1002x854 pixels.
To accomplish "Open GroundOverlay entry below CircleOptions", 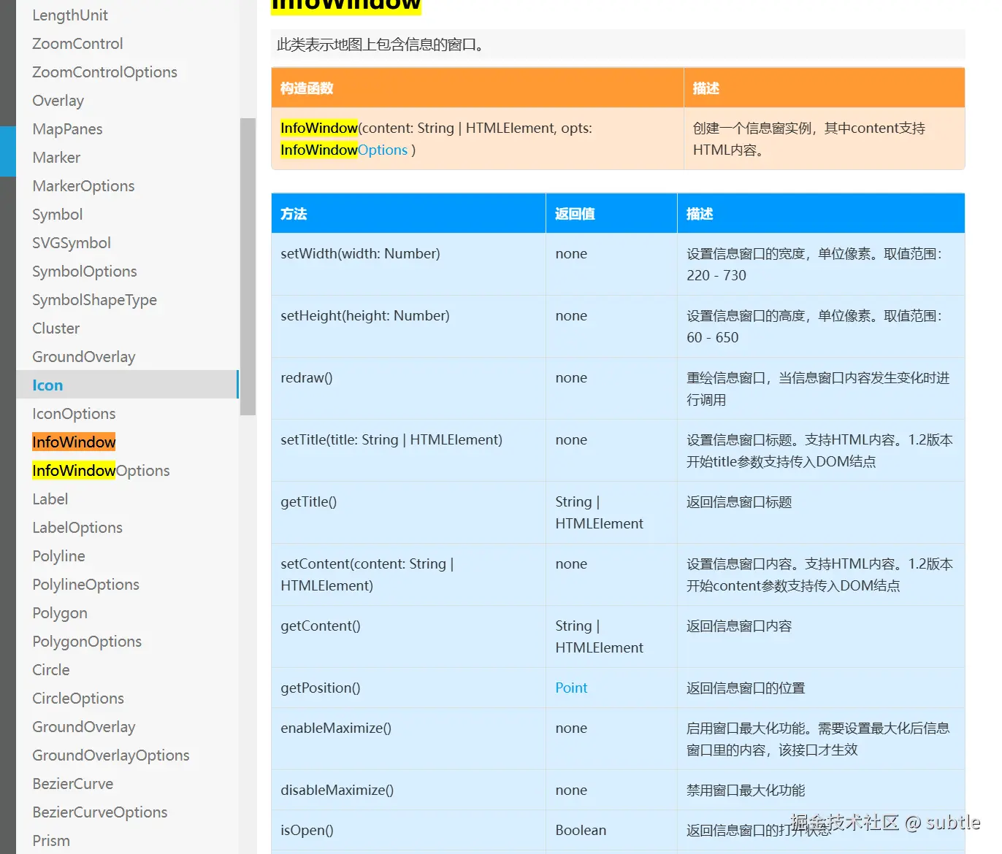I will [x=84, y=727].
